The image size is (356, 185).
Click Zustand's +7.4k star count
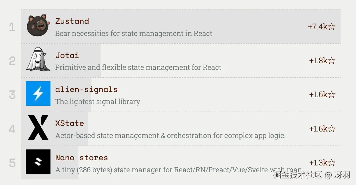tap(322, 27)
